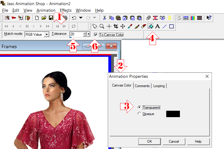Switch to the Looping tab
Viewport: 224px width, 149px height.
click(159, 86)
